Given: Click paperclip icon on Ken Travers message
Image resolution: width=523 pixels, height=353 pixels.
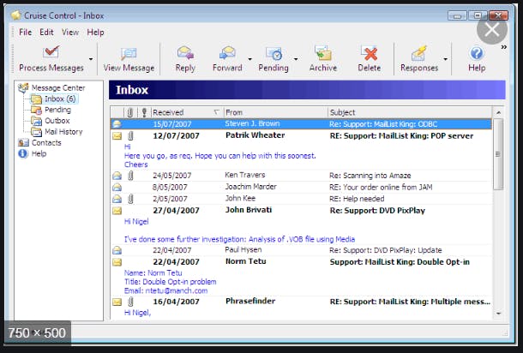Looking at the screenshot, I should pos(130,176).
